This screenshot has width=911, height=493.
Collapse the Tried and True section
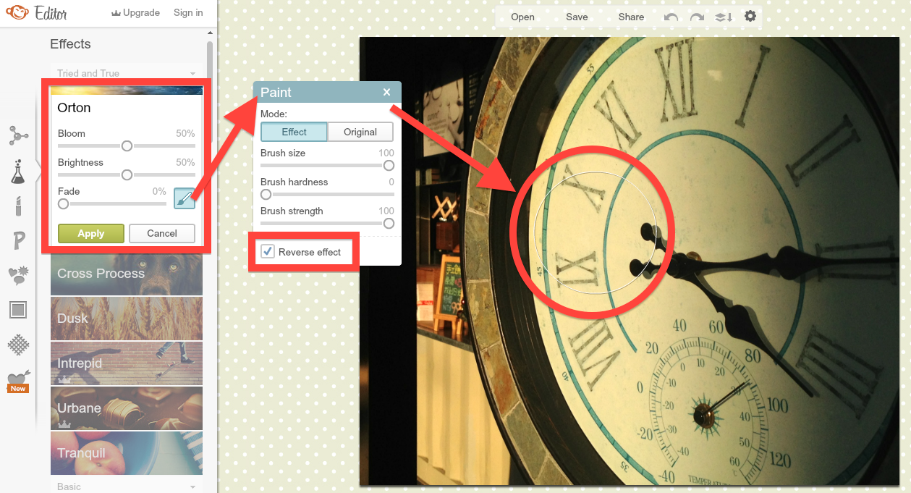[x=127, y=73]
